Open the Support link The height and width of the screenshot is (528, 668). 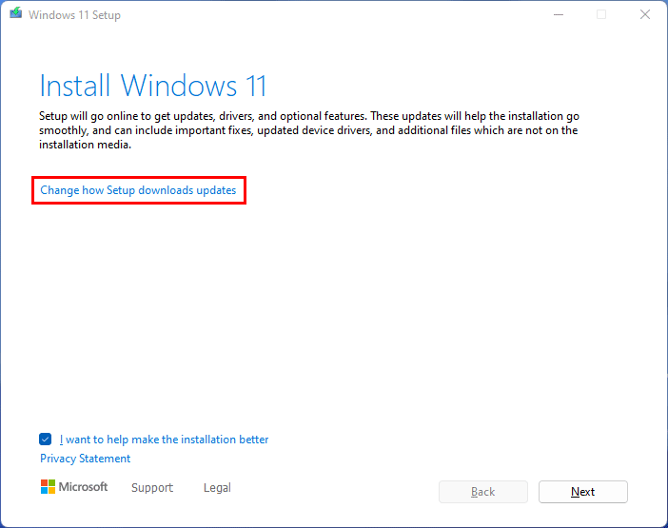(x=152, y=487)
